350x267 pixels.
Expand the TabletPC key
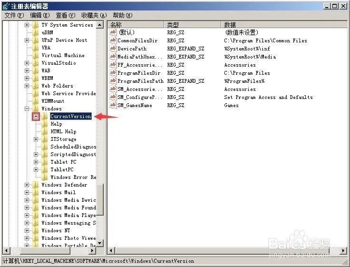(36, 169)
